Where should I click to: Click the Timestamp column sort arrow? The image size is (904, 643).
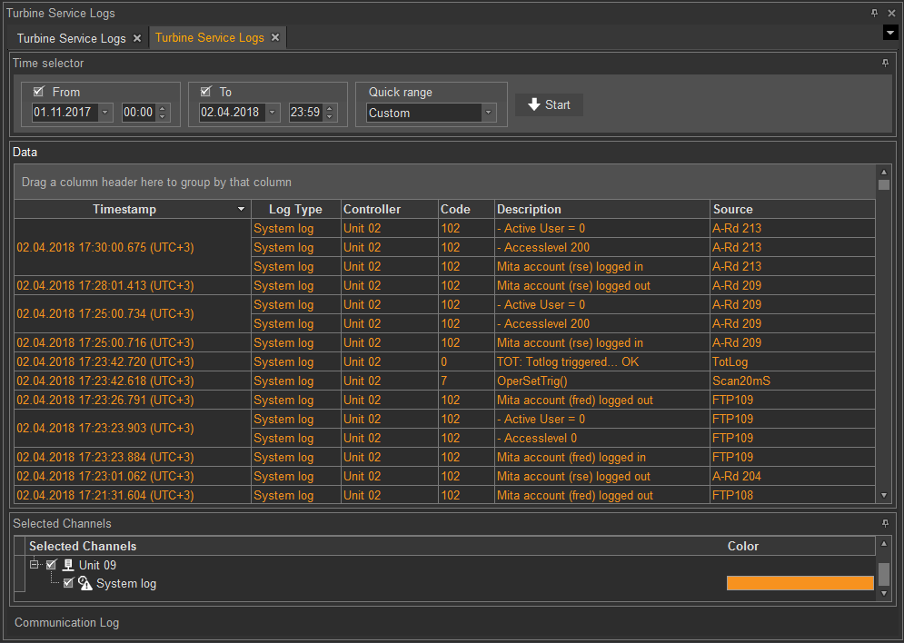pos(241,210)
